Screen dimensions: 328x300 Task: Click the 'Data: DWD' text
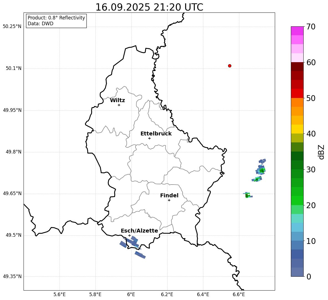40,24
